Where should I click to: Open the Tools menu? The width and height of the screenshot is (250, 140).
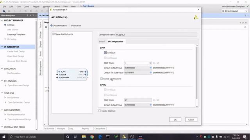click(27, 7)
